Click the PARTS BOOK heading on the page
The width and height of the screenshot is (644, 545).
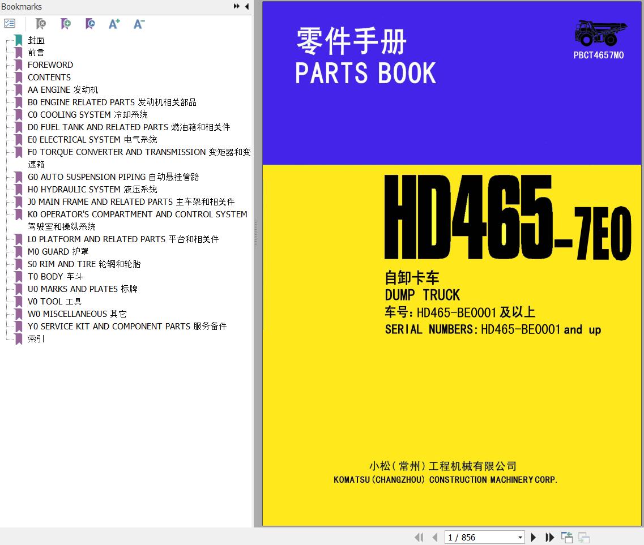click(365, 73)
